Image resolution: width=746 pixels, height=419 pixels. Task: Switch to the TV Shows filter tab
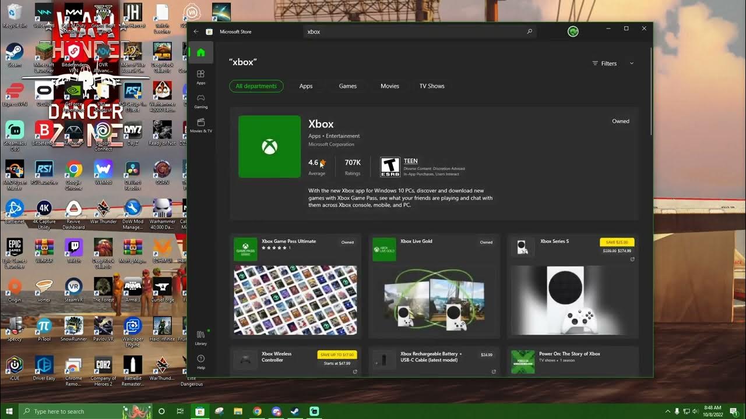[x=432, y=86]
